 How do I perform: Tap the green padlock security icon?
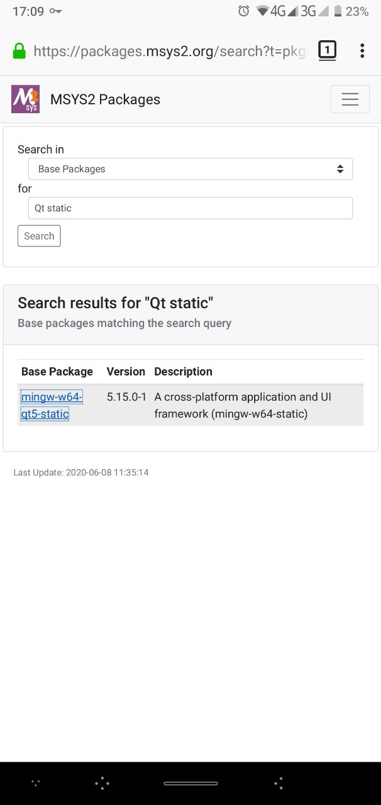click(19, 51)
